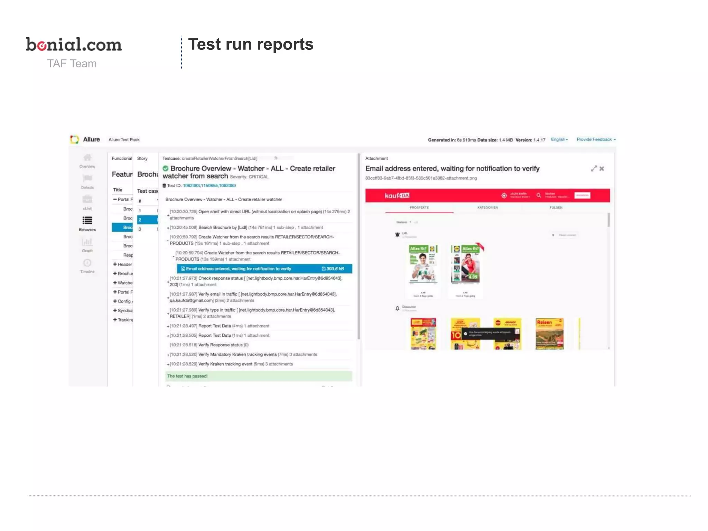Expand Verify Kraken tracking event step
Viewport: 708px width, 531px height.
[168, 364]
